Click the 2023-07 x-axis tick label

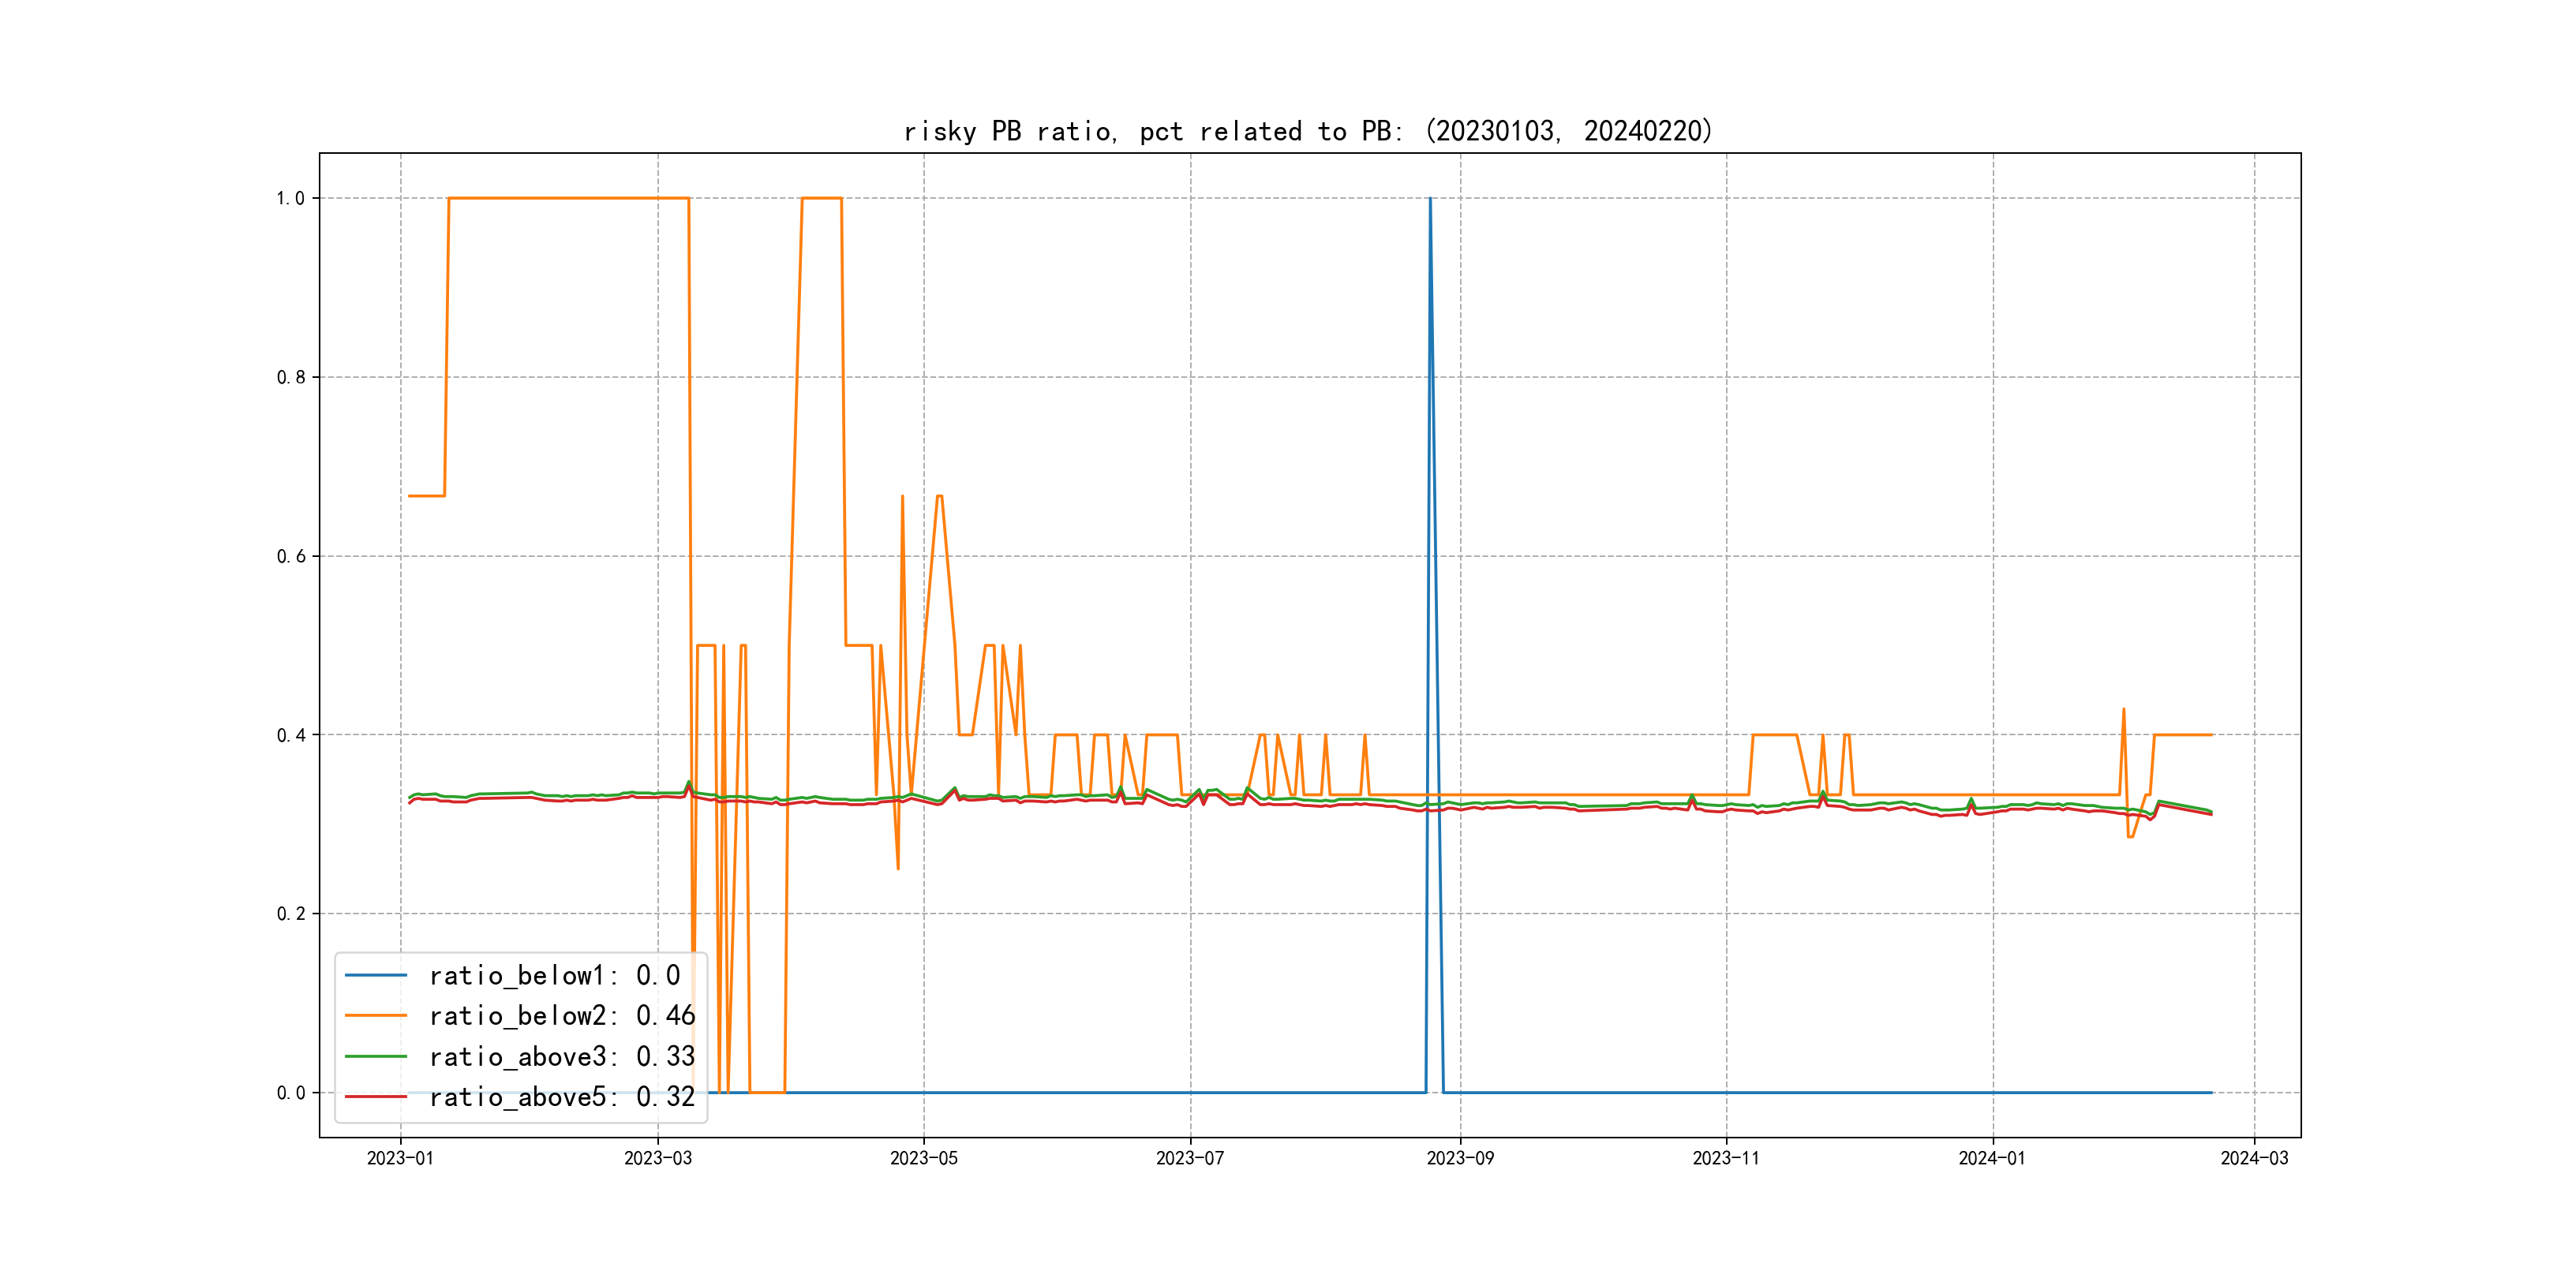[1189, 1158]
